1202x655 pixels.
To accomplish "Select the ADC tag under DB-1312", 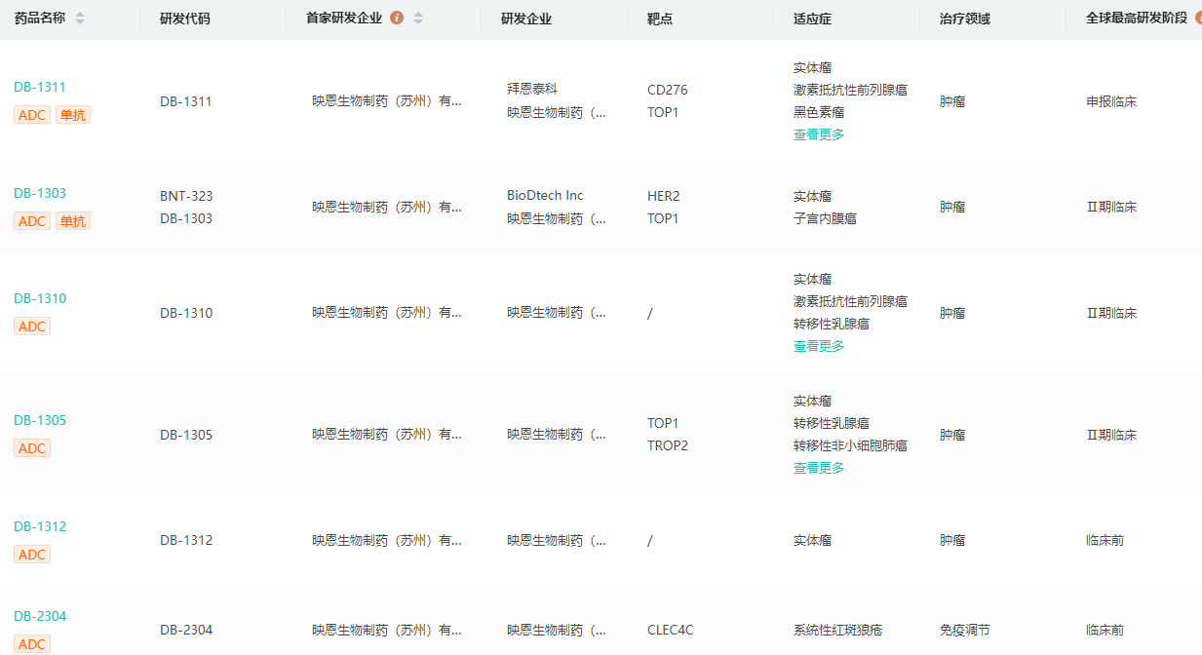I will (32, 555).
